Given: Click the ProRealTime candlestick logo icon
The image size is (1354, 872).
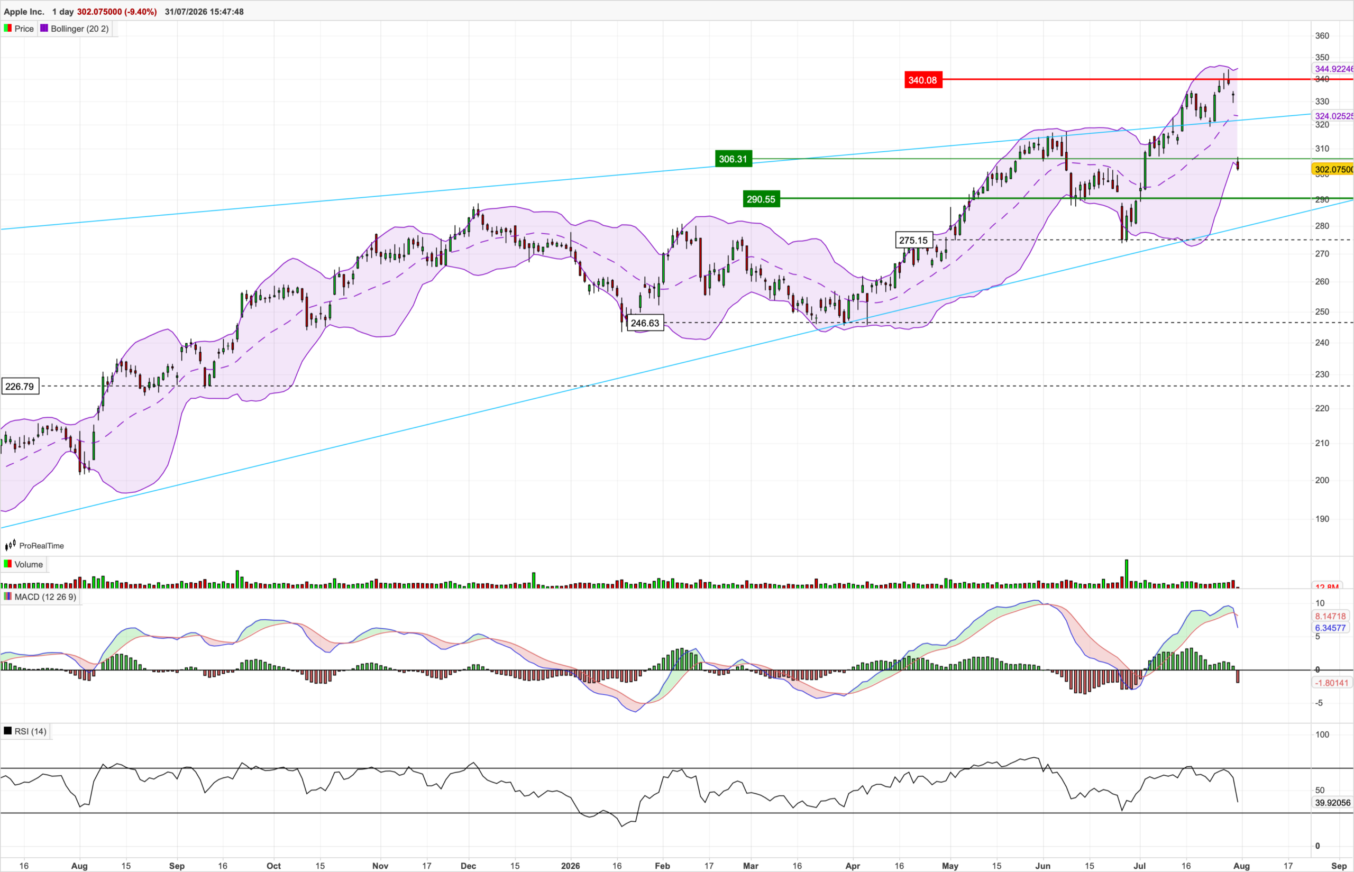Looking at the screenshot, I should coord(10,545).
